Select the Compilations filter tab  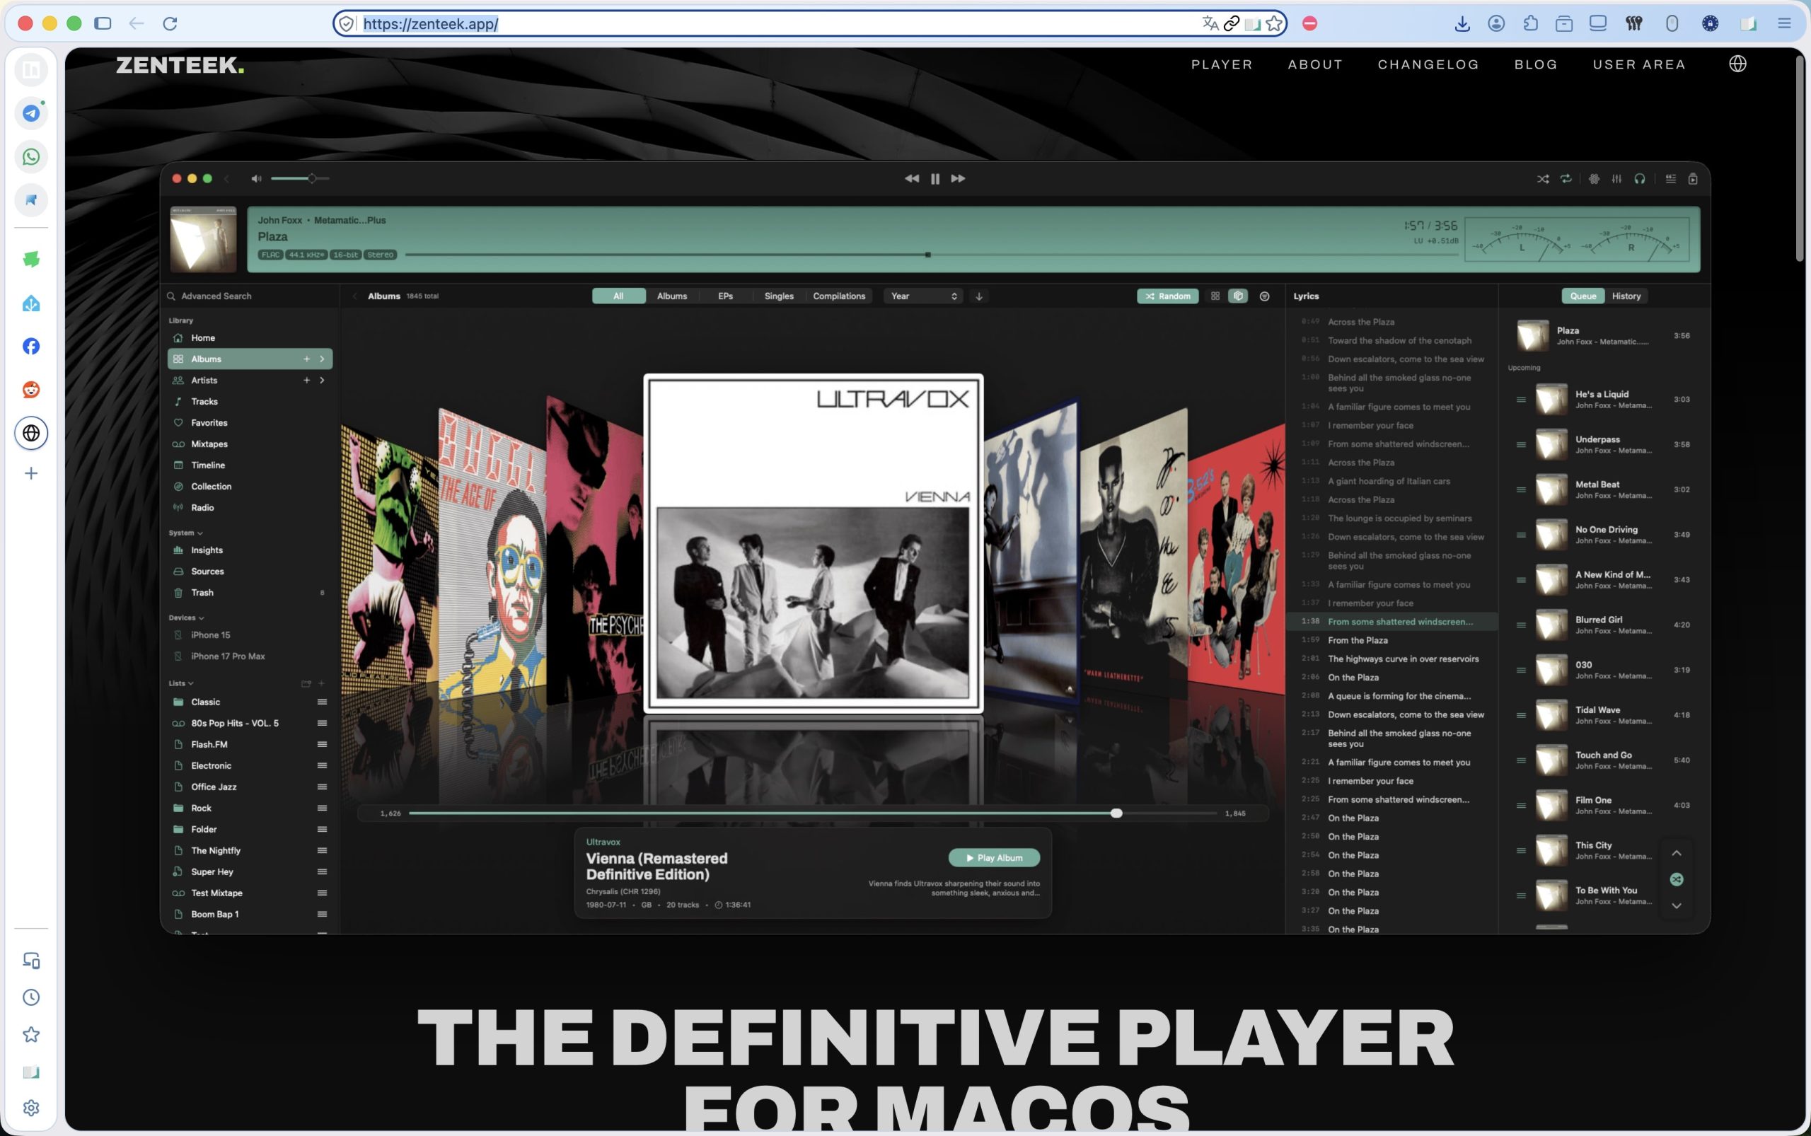[838, 296]
